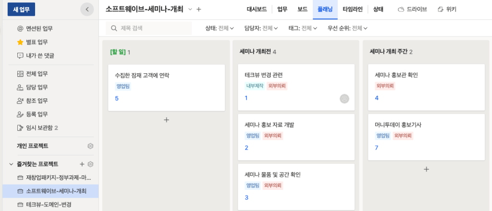Viewport: 492px width, 211px height.
Task: Add a card under the 할 일 column
Action: coord(167,119)
